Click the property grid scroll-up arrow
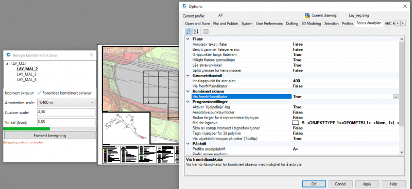 [402, 39]
